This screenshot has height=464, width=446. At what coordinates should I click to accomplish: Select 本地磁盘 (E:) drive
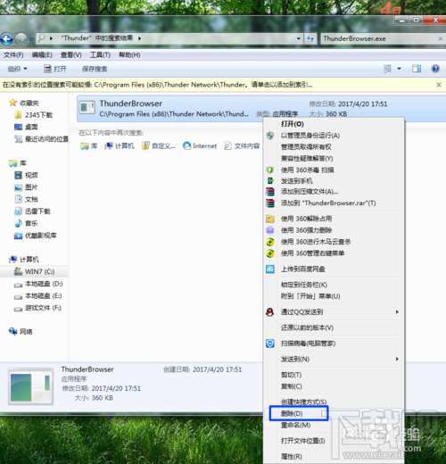(38, 295)
